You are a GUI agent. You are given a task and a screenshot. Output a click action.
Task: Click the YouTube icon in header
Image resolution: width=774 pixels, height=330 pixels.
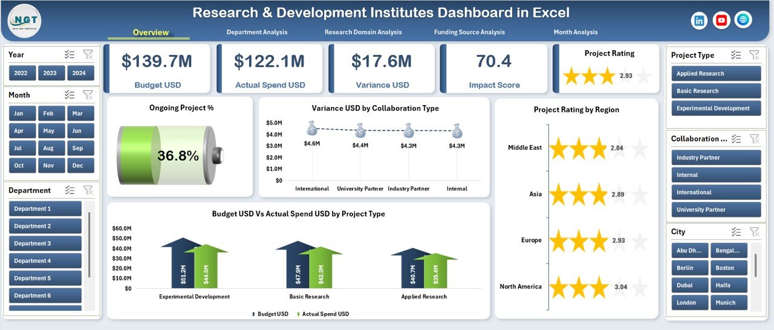coord(721,21)
